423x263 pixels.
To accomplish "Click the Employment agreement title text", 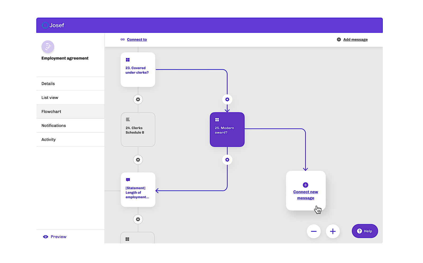I will pos(65,58).
